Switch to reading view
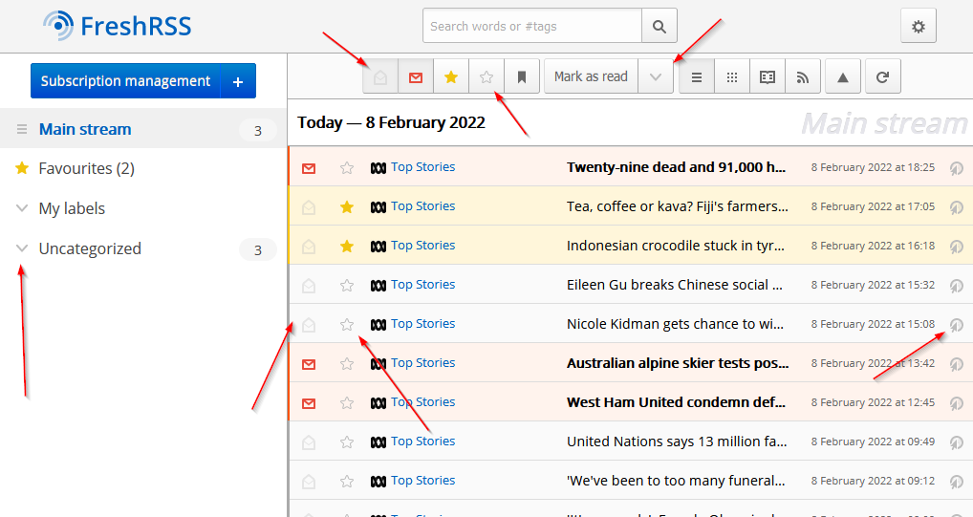973x517 pixels. point(768,77)
